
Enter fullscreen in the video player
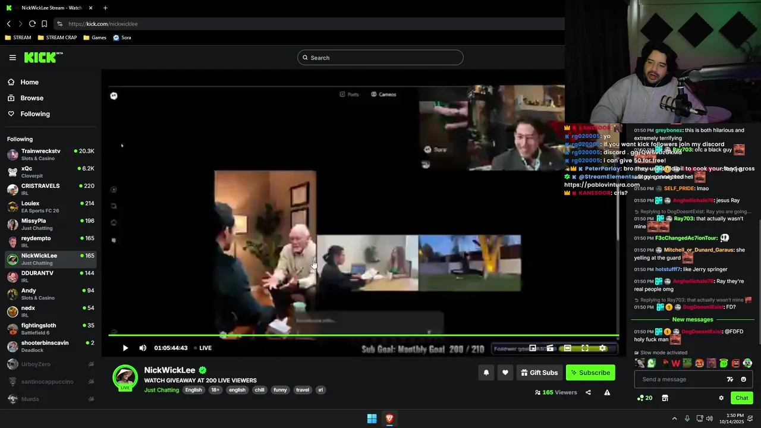pos(585,348)
